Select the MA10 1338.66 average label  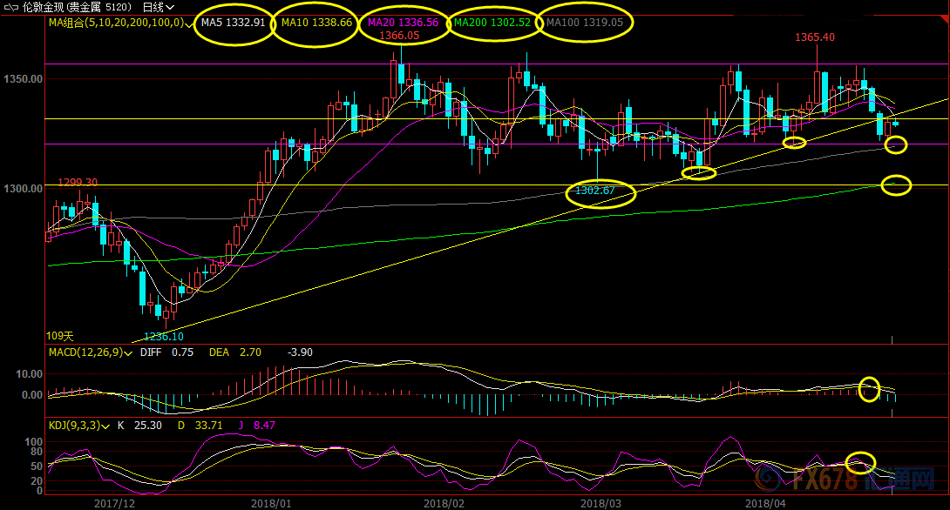pos(316,23)
